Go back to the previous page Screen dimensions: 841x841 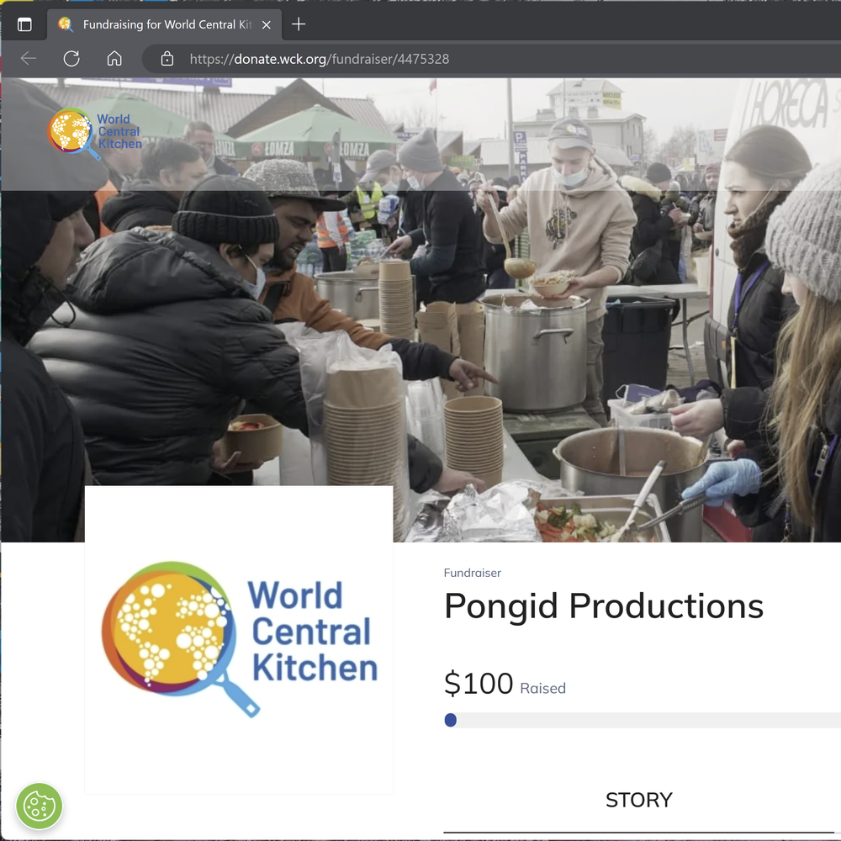pyautogui.click(x=29, y=59)
